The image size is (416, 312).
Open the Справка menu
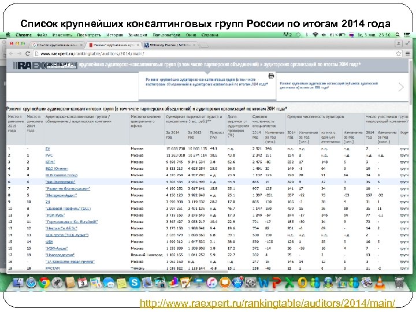(210, 35)
